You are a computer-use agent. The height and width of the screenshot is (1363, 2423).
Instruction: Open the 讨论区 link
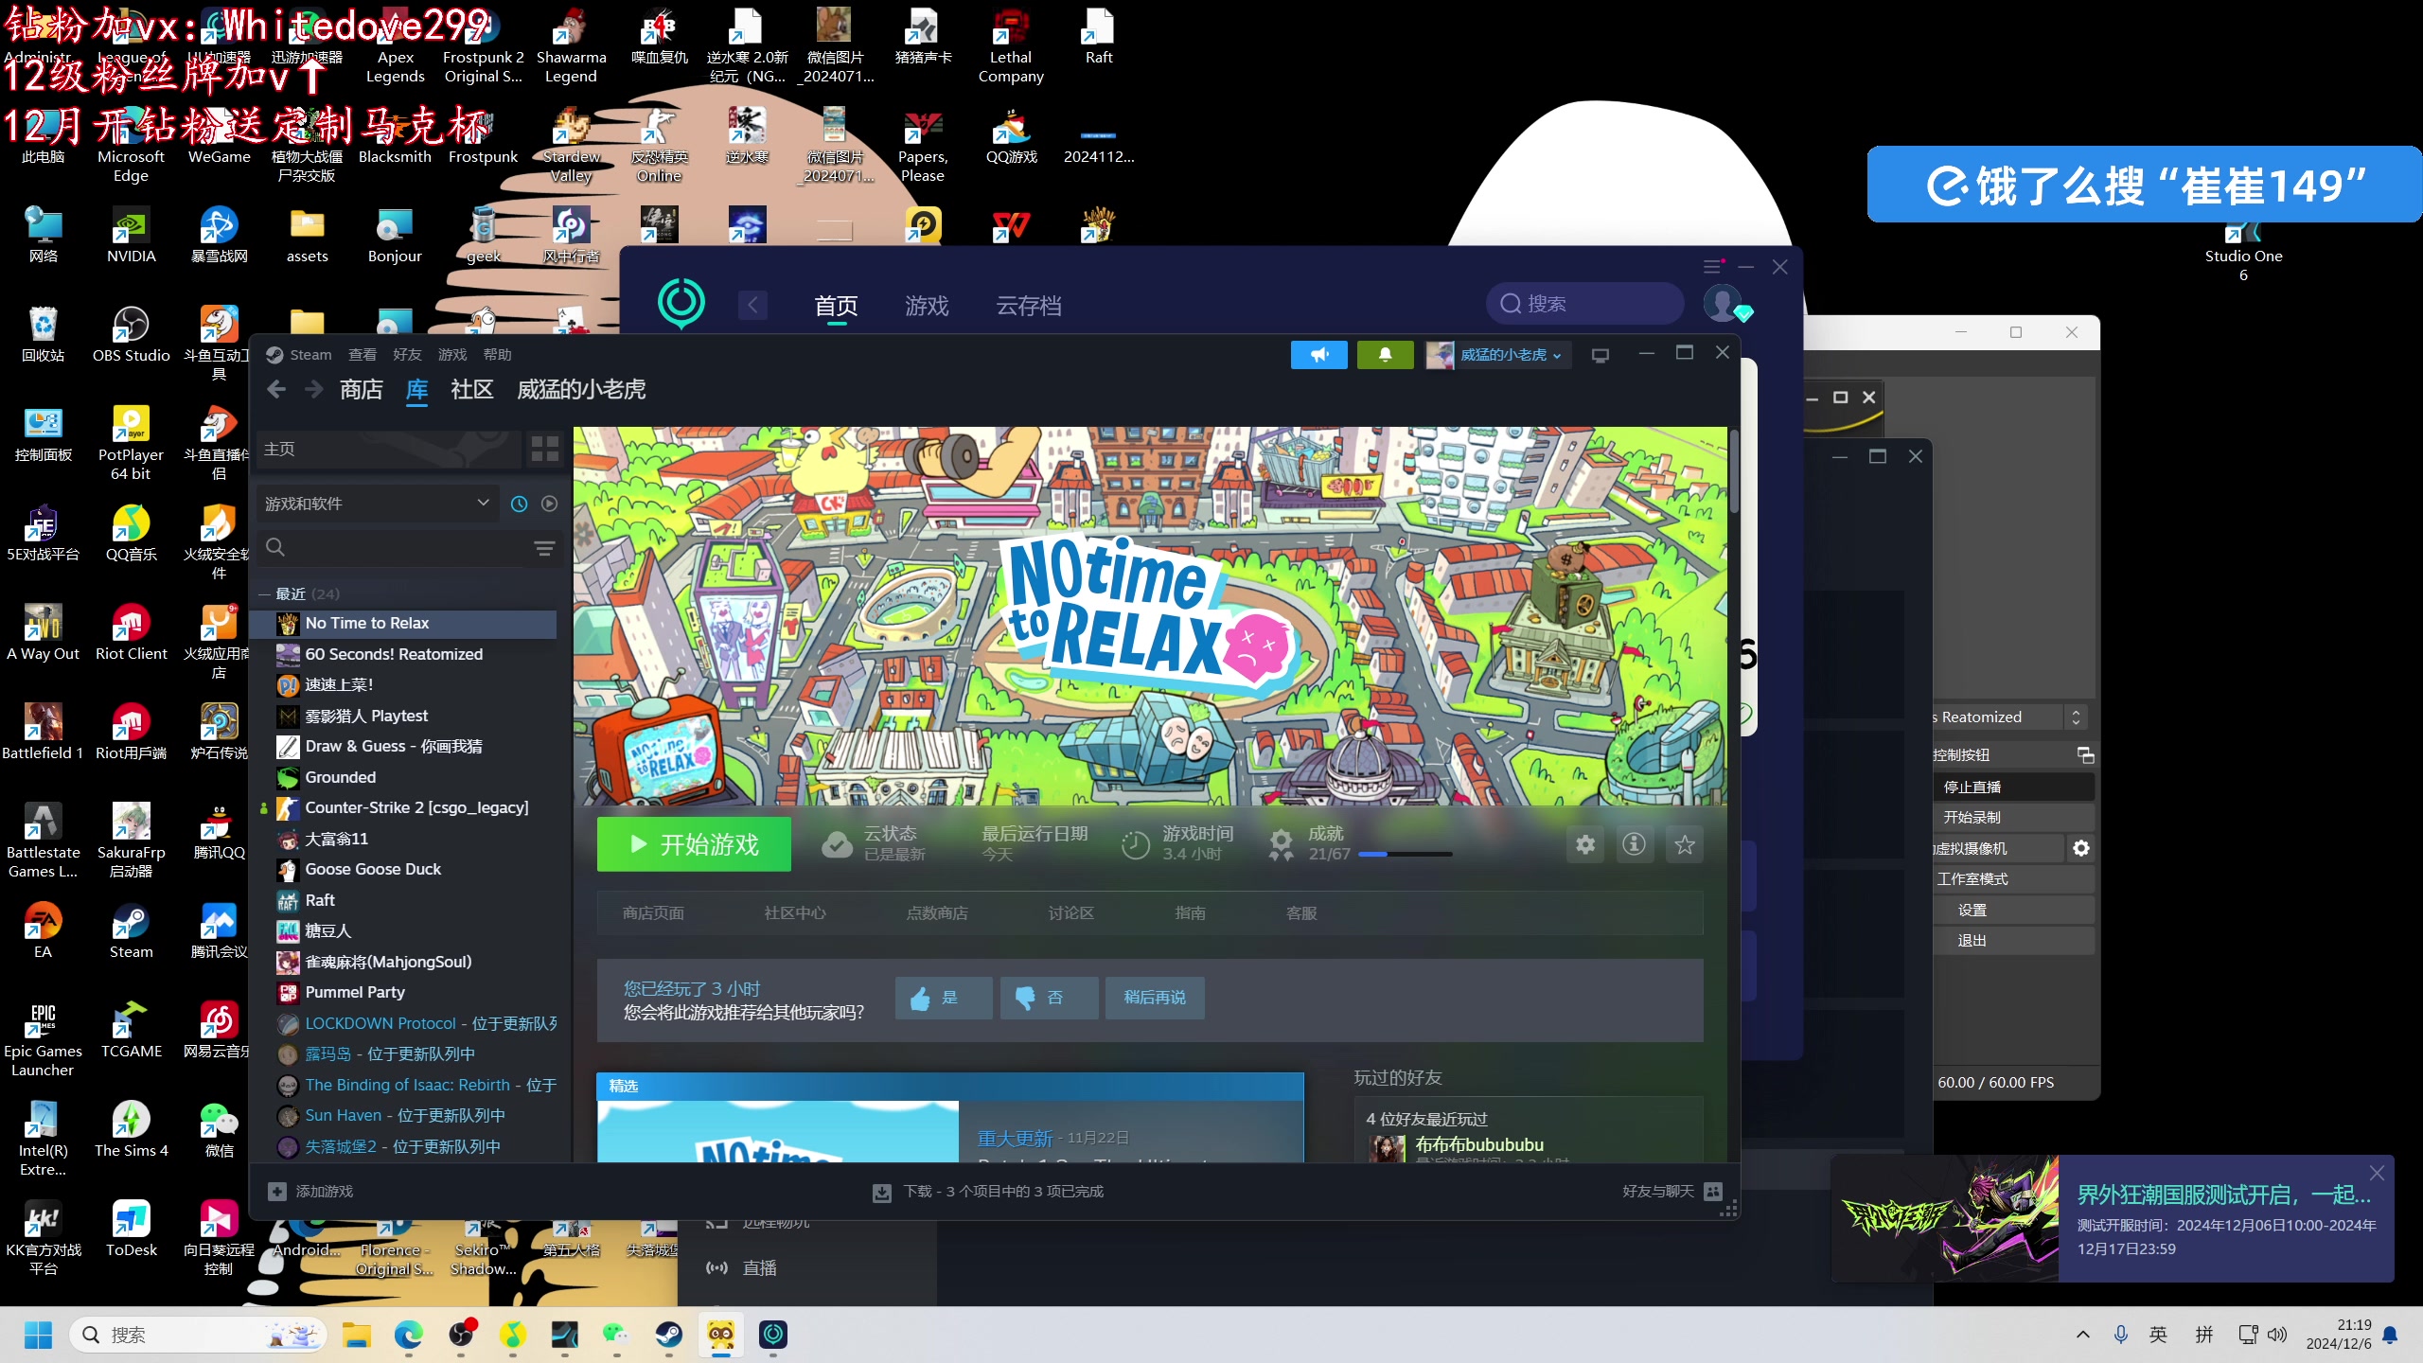tap(1070, 913)
